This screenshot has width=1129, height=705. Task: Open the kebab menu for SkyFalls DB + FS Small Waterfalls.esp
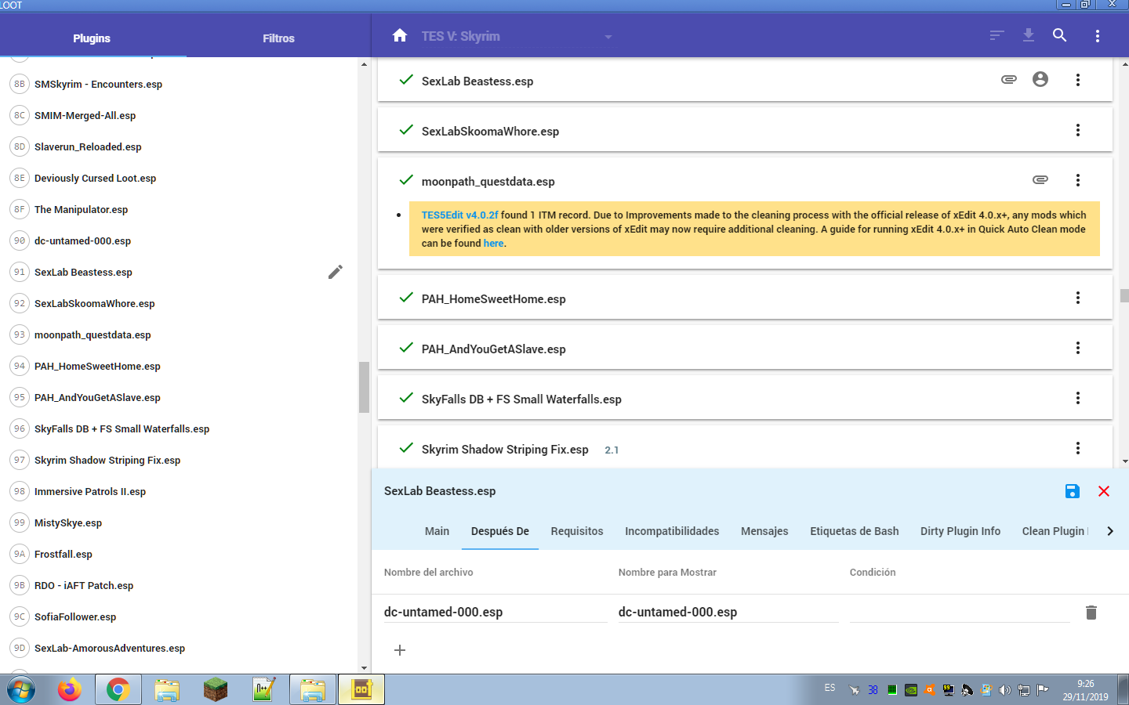pyautogui.click(x=1078, y=398)
